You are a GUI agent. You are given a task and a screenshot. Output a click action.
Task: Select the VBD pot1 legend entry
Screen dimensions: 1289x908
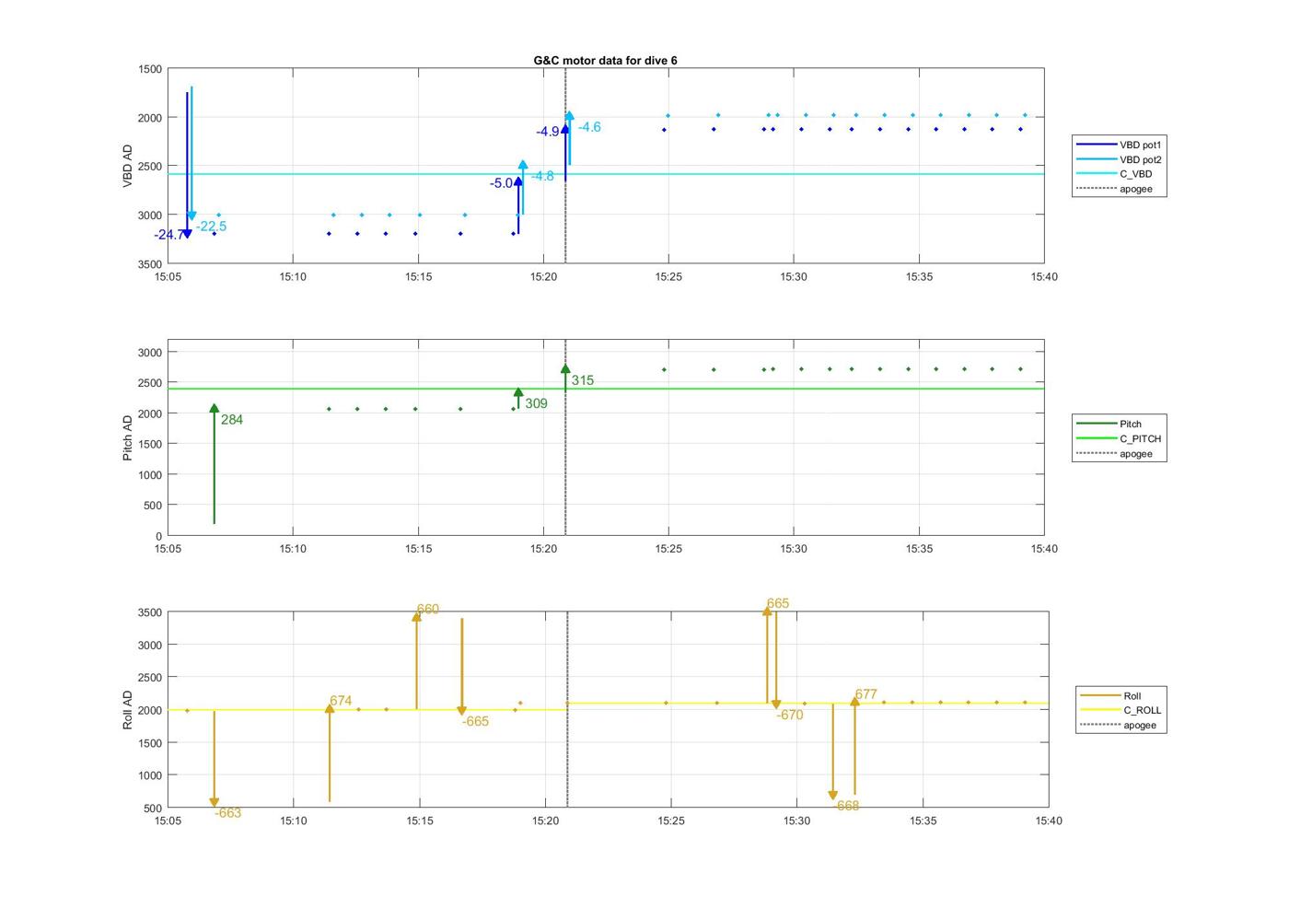[1119, 145]
